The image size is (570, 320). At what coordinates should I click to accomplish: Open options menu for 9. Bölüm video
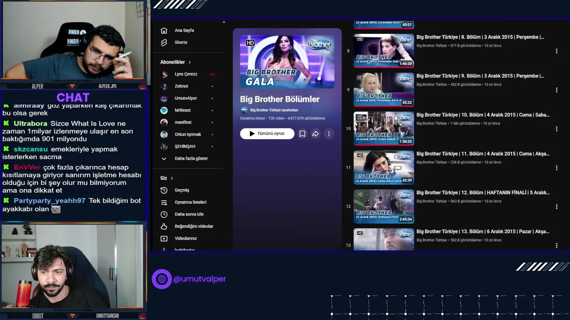point(556,90)
